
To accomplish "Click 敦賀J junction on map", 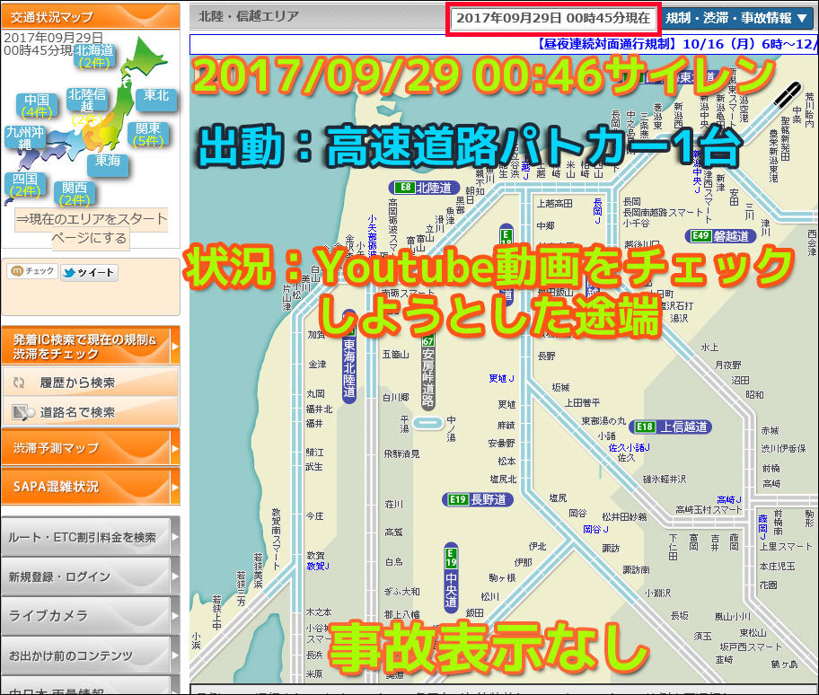I will 318,566.
